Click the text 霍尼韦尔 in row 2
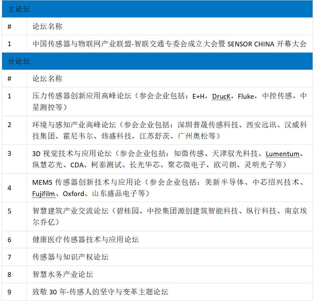The height and width of the screenshot is (305, 315). click(x=78, y=136)
